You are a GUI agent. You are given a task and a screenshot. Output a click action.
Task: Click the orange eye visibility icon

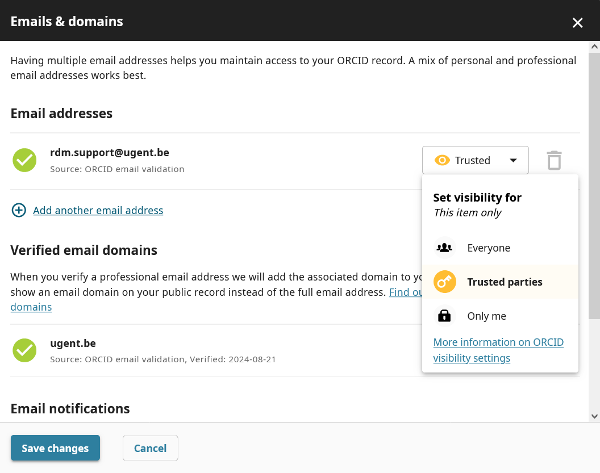tap(442, 160)
